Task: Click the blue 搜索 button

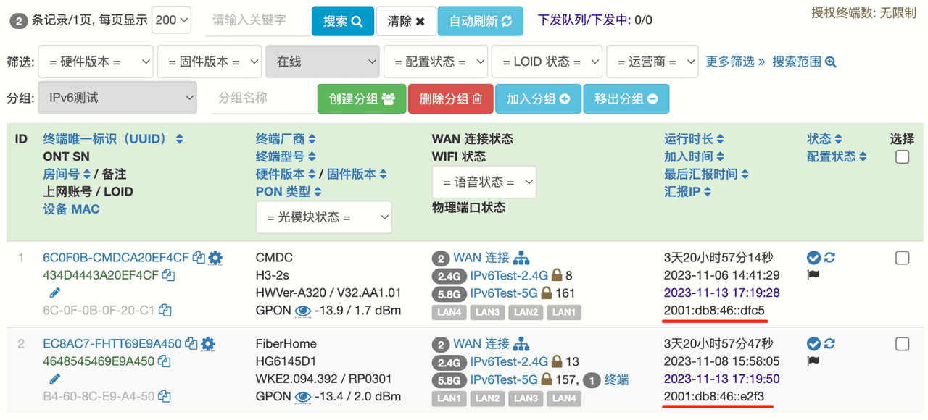Action: tap(342, 21)
